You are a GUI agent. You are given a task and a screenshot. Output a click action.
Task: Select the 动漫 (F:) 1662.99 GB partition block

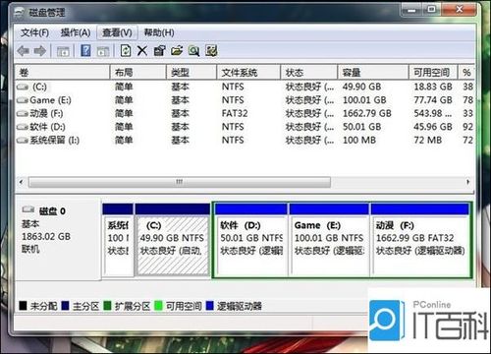tap(420, 240)
